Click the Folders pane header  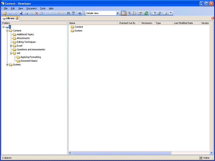34,23
